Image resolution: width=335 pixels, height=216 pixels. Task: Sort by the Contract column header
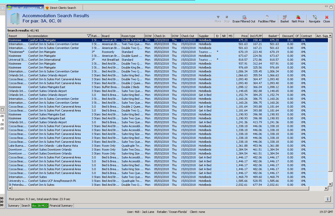pos(308,36)
